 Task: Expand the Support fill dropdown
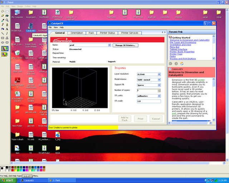pyautogui.click(x=159, y=85)
